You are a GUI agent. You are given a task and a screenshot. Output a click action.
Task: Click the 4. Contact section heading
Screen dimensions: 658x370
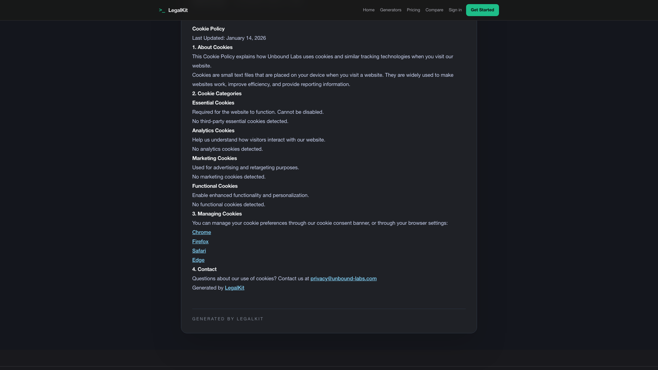[x=204, y=269]
